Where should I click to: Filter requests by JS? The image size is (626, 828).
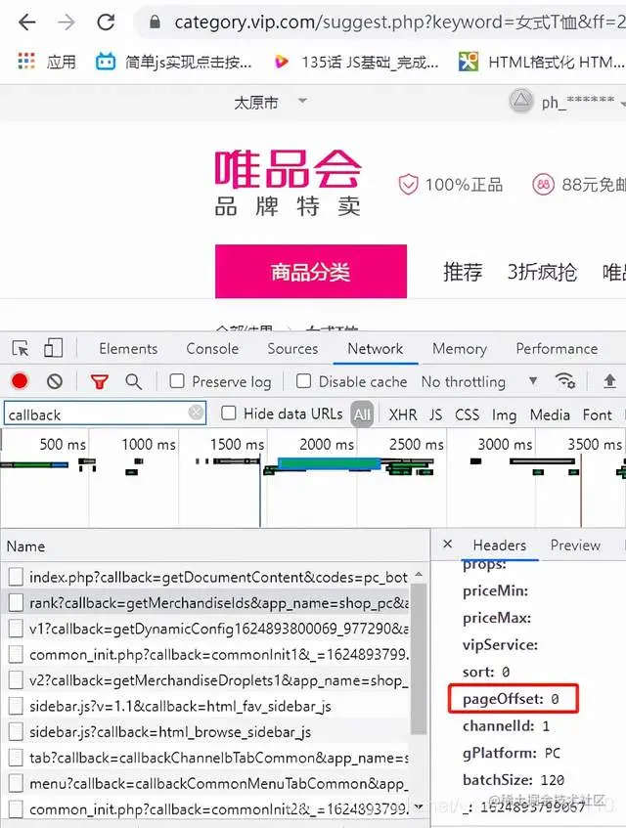click(436, 415)
